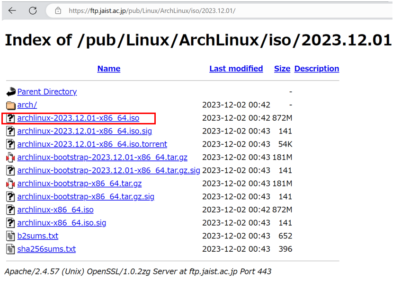Download archlinux-2023.12.01-x86_64.iso

pos(78,118)
